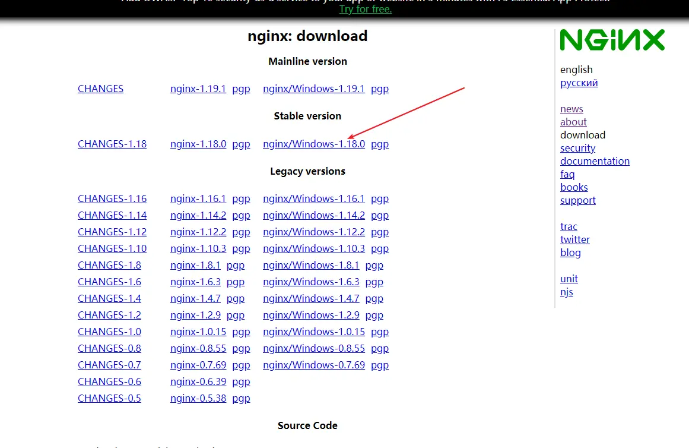Go to the security page
This screenshot has width=689, height=448.
point(578,149)
